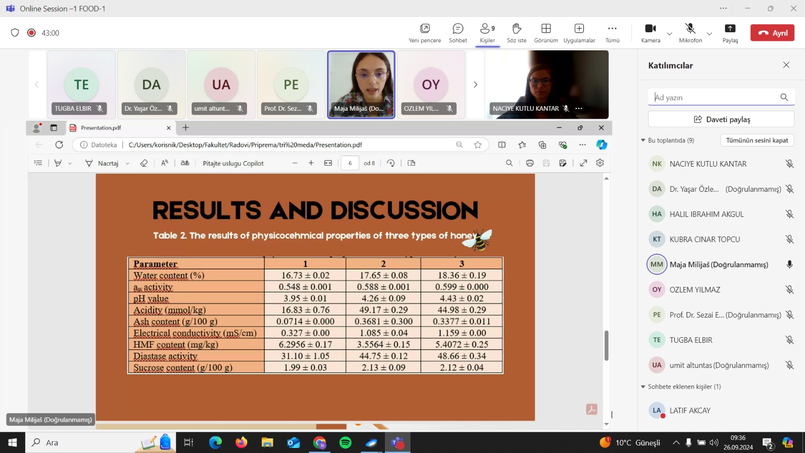Expand the camera options dropdown arrow

pyautogui.click(x=670, y=34)
